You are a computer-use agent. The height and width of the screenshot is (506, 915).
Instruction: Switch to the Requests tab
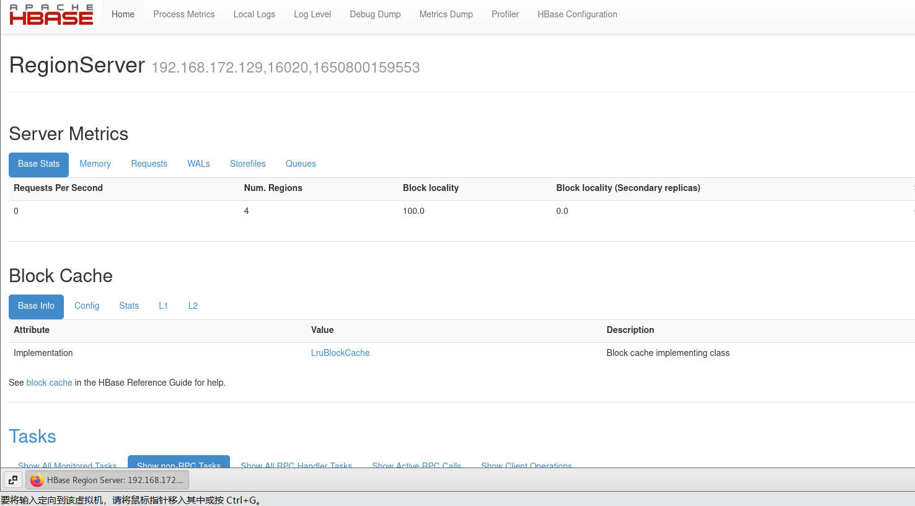click(149, 164)
